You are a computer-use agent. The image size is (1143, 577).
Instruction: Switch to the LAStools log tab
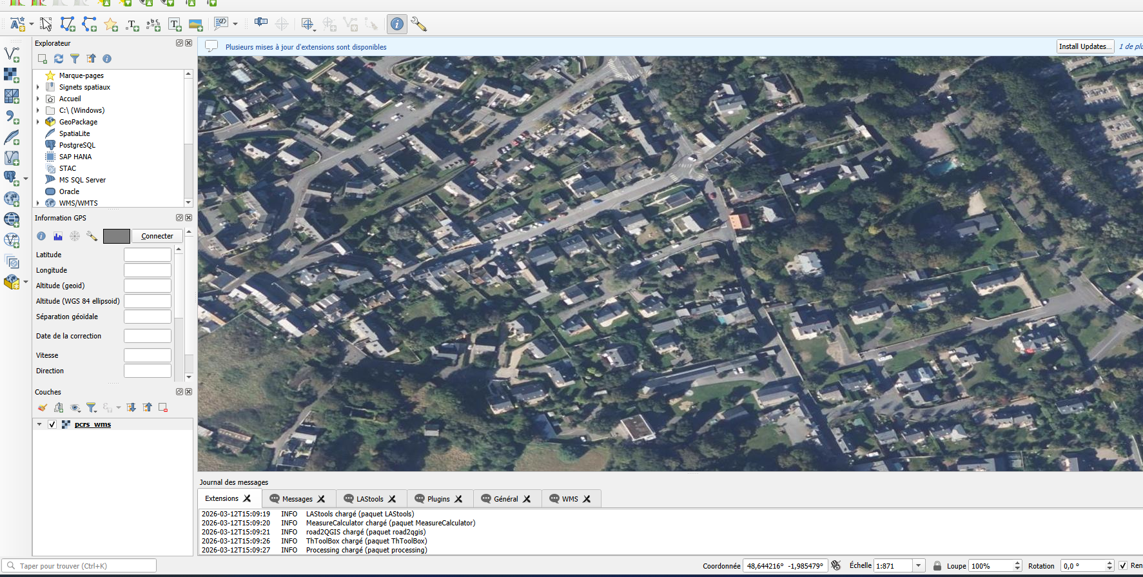tap(369, 499)
